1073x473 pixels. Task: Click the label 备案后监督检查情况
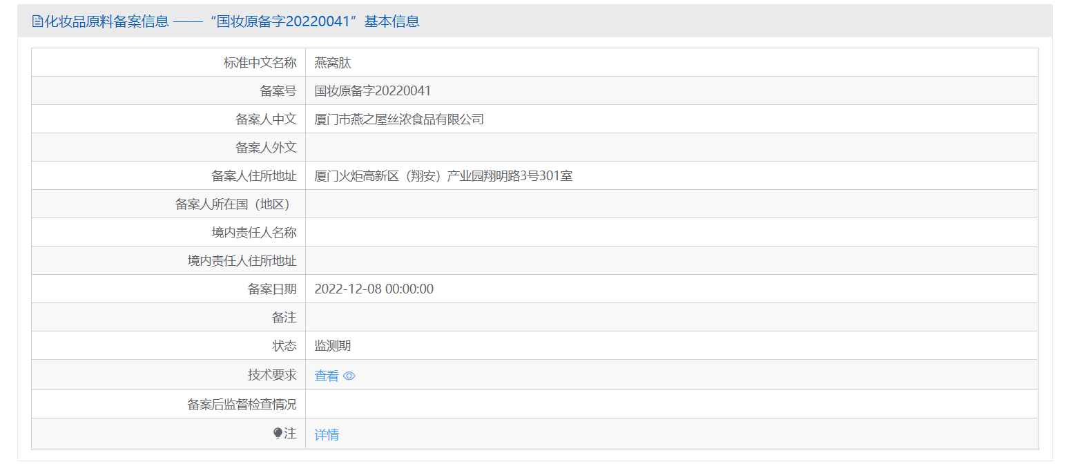(x=242, y=405)
